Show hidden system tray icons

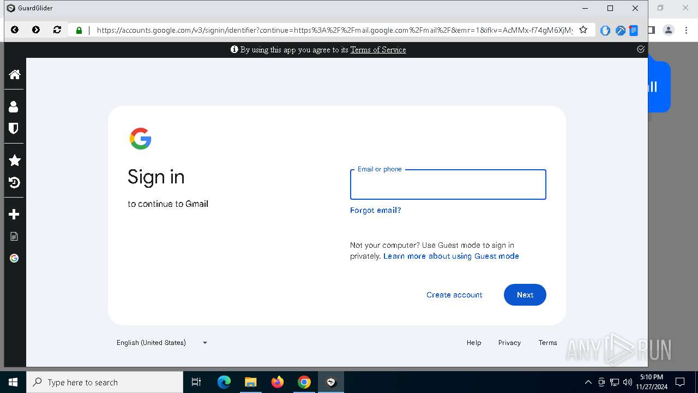[588, 382]
